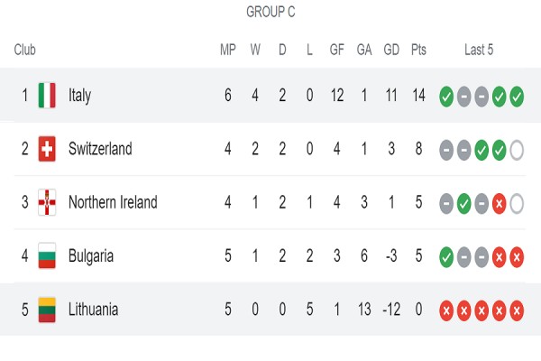The image size is (541, 361).
Task: Click Italy's first gray draw icon
Action: 463,97
